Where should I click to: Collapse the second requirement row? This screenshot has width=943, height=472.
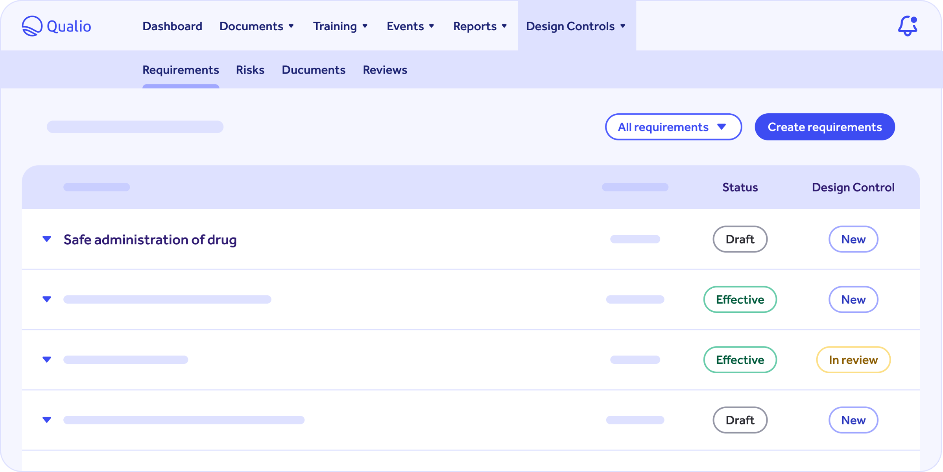click(x=47, y=299)
